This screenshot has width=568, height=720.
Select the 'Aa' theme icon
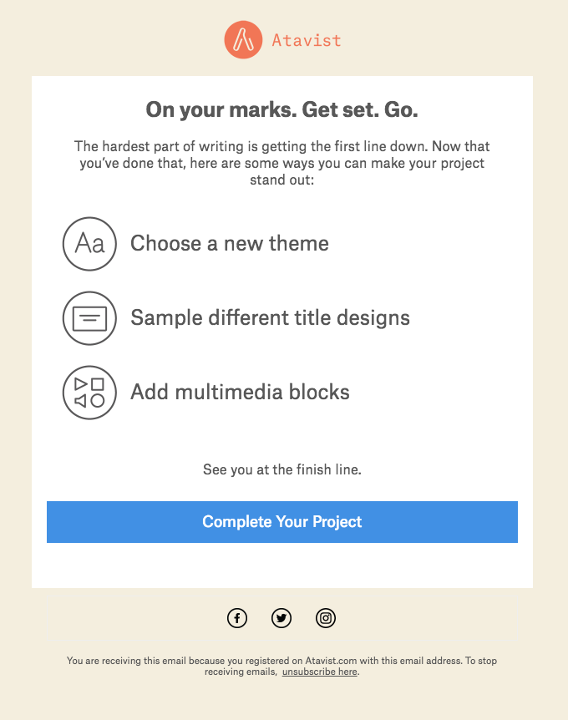pyautogui.click(x=89, y=244)
